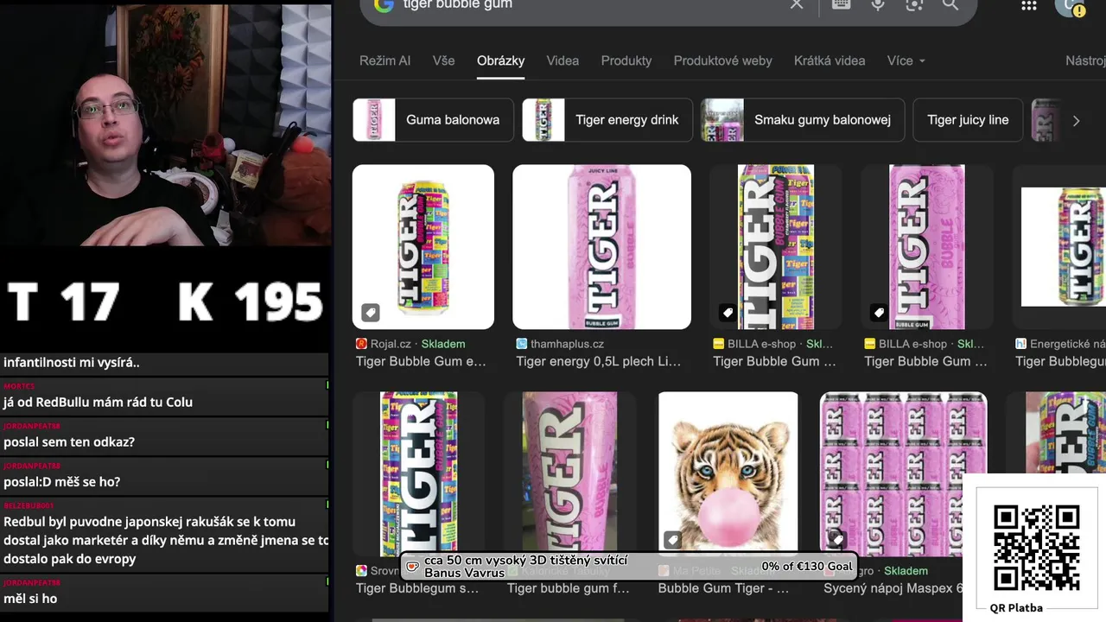Screen dimensions: 1106x622
Task: Select the Obrázky tab
Action: [x=501, y=60]
